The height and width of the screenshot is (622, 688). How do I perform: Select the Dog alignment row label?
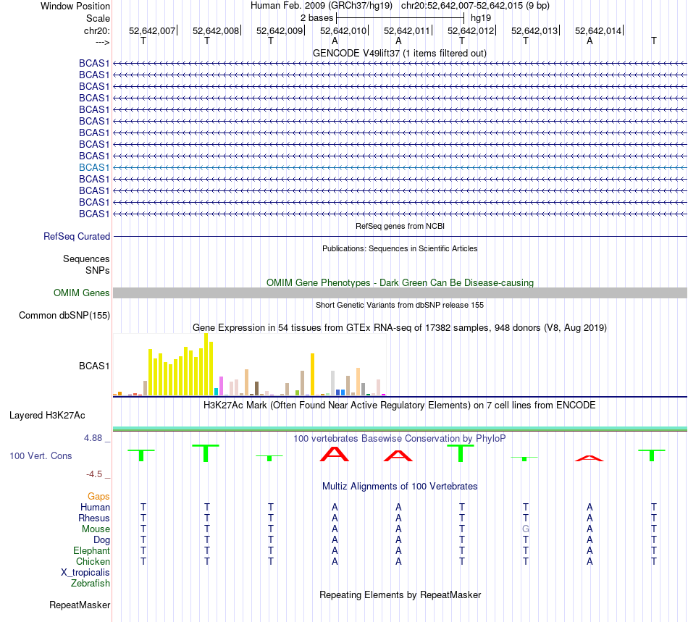(x=101, y=540)
